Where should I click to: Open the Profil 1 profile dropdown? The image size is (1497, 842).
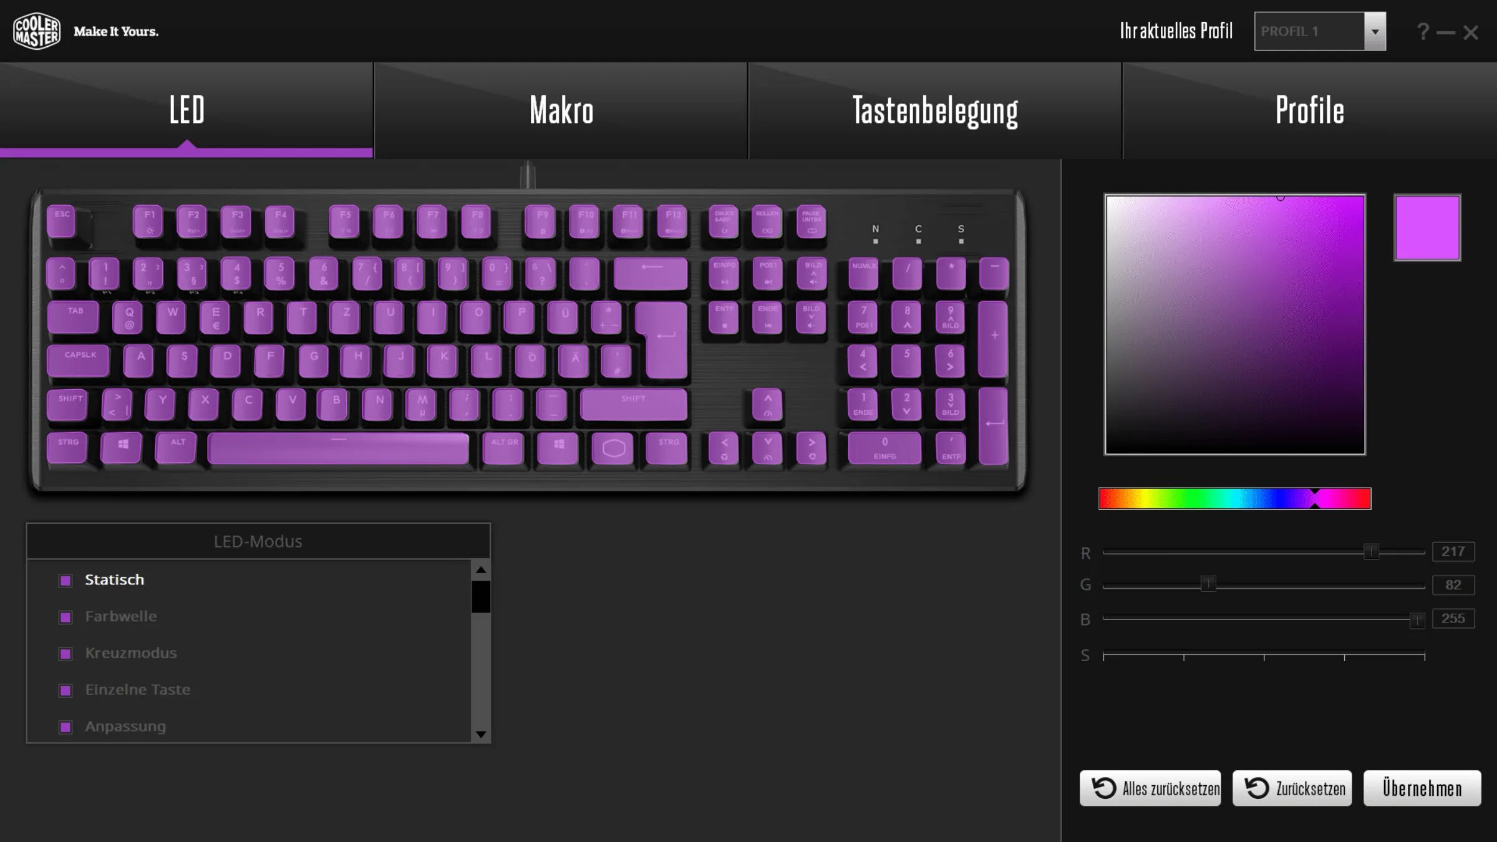point(1375,31)
